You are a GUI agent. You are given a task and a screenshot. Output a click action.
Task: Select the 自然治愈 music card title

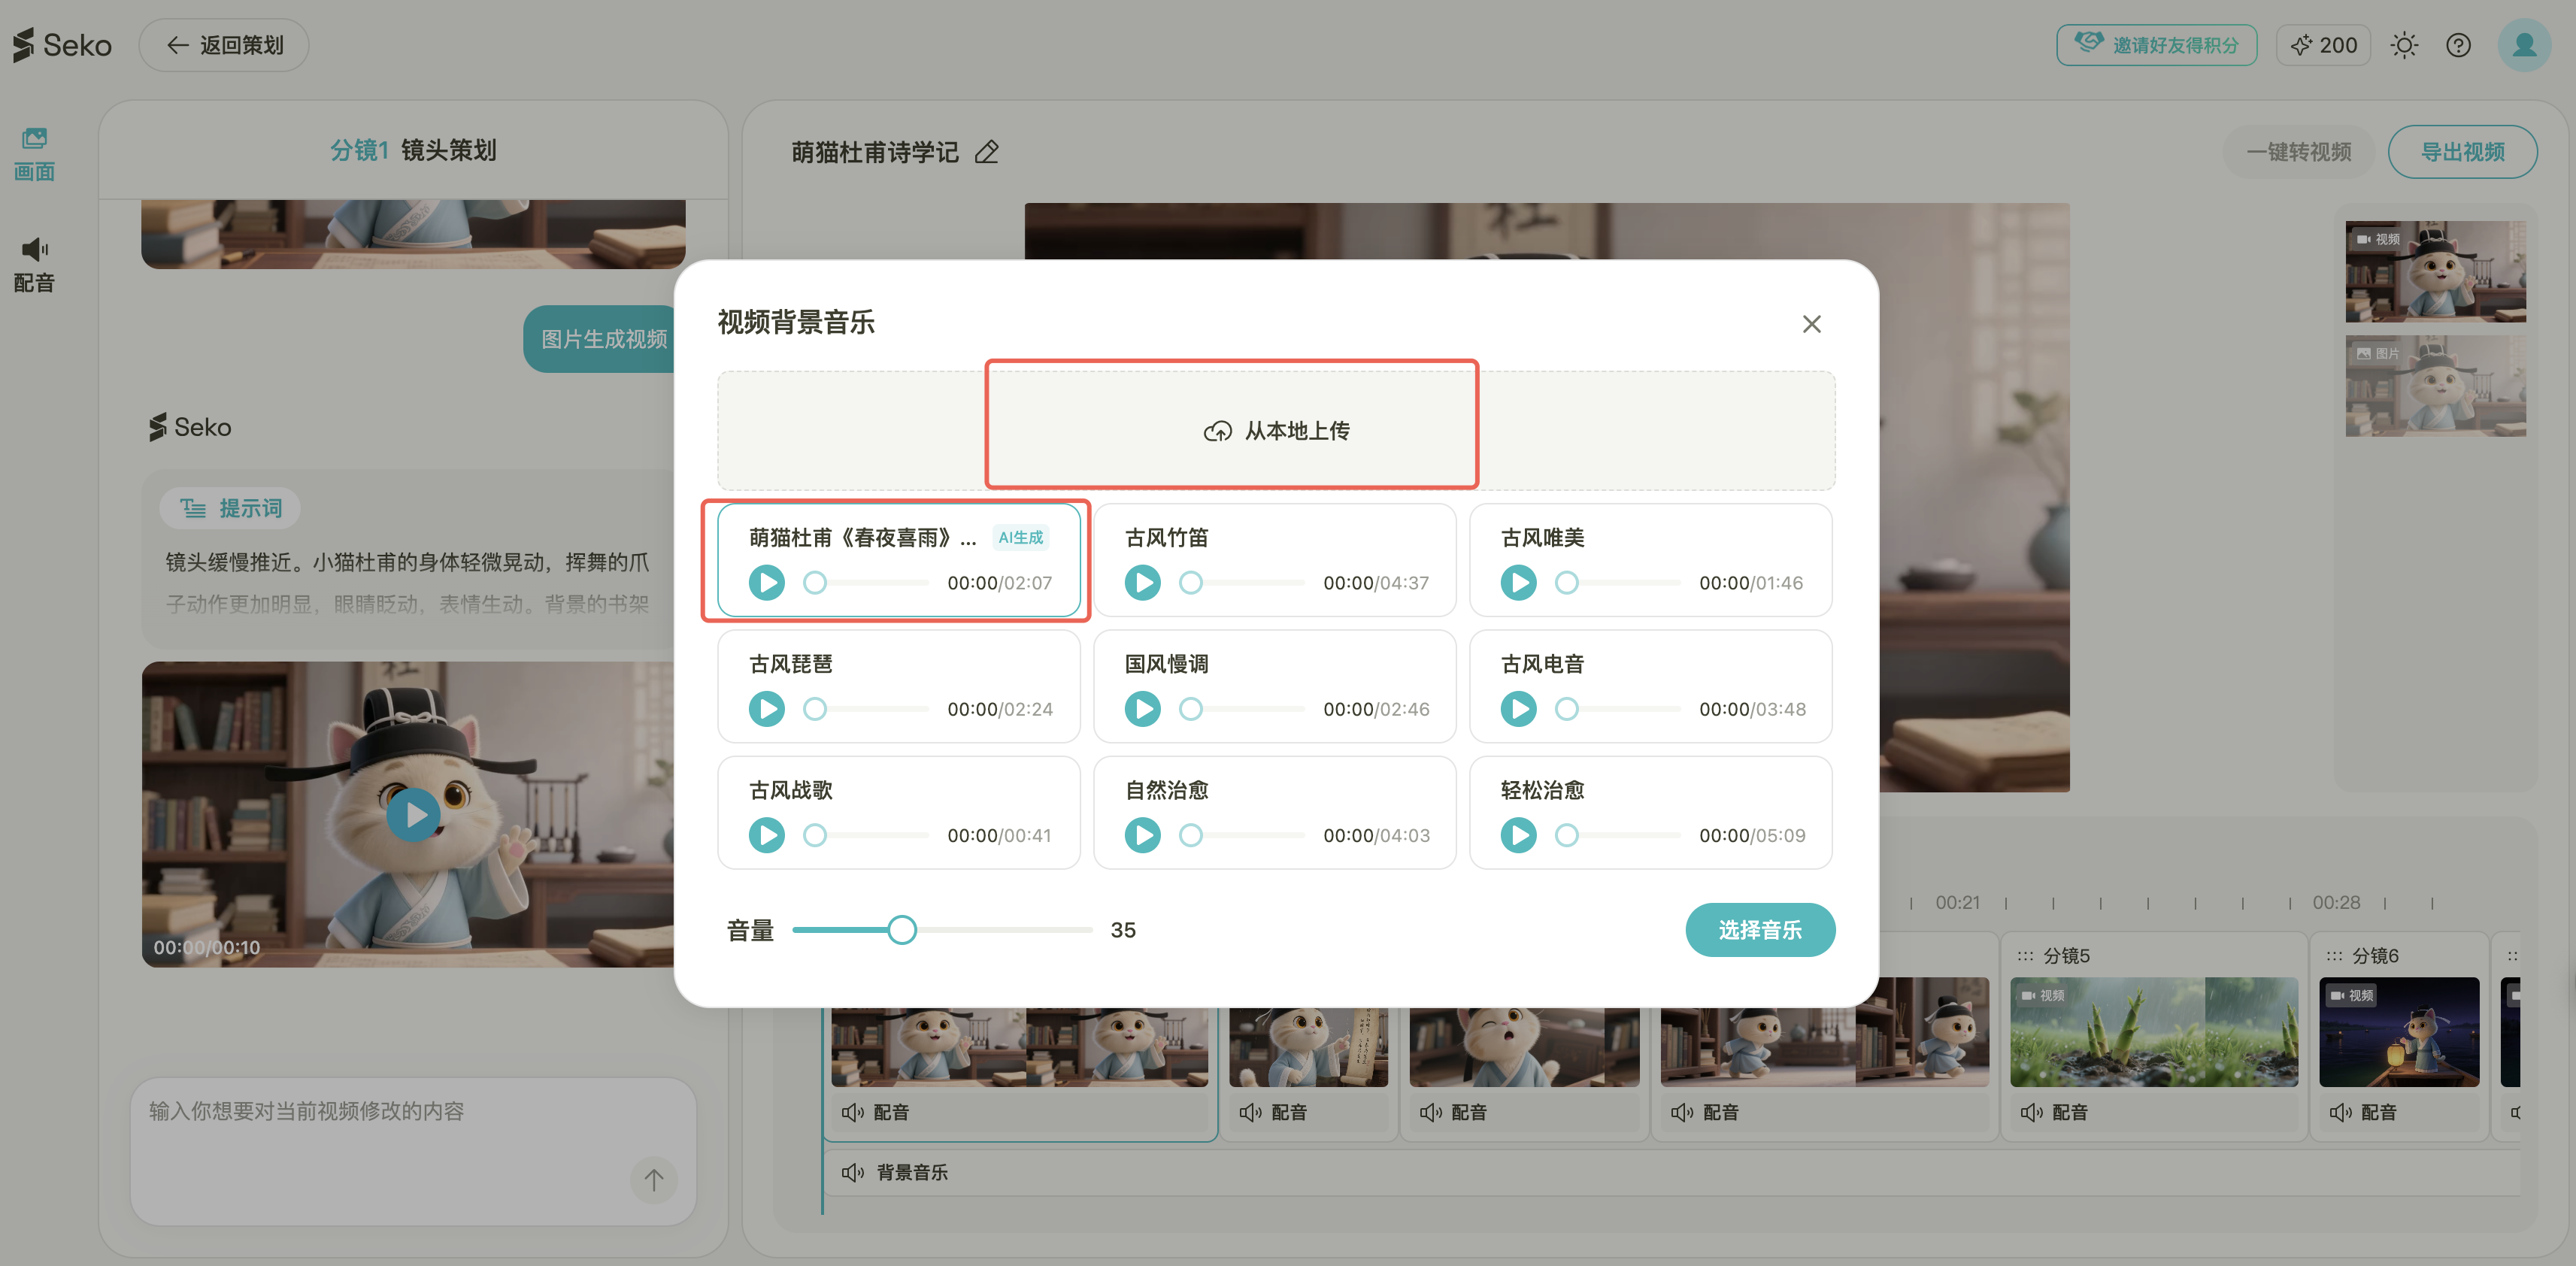tap(1166, 790)
